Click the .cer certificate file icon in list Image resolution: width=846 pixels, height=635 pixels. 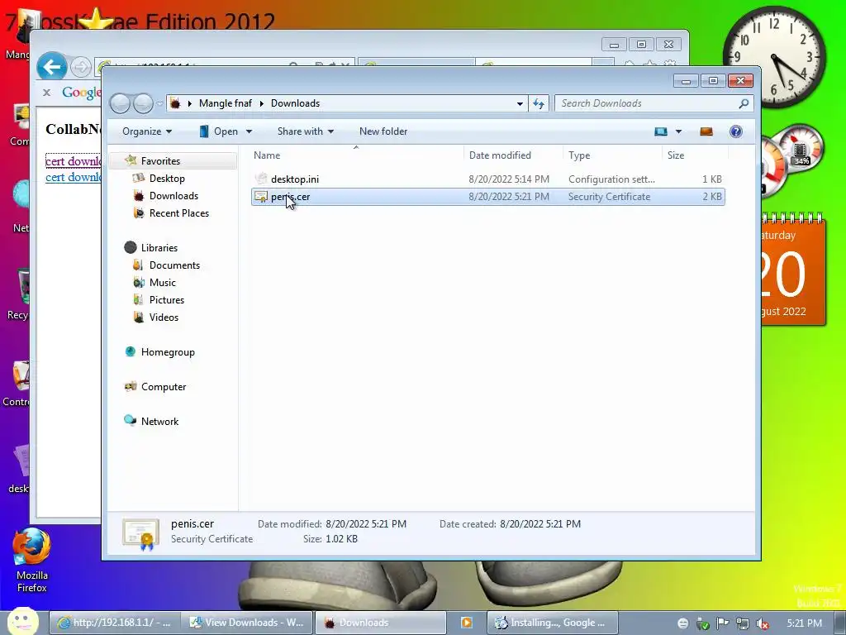261,197
